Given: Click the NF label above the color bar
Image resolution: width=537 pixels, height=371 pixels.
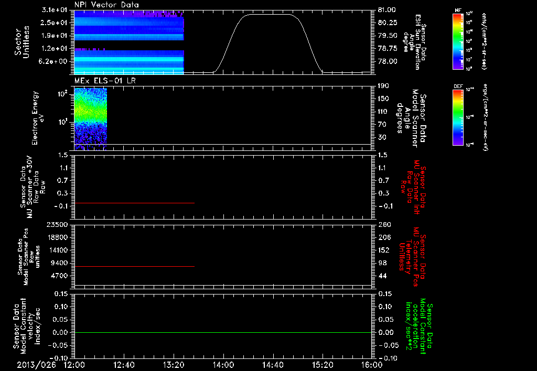Looking at the screenshot, I should (458, 10).
